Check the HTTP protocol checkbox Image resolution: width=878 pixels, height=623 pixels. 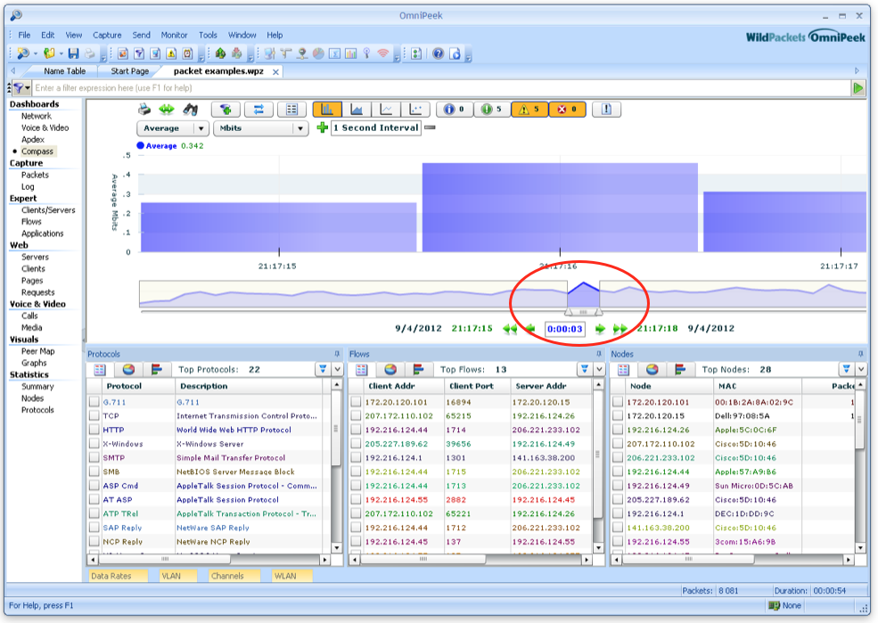point(94,430)
